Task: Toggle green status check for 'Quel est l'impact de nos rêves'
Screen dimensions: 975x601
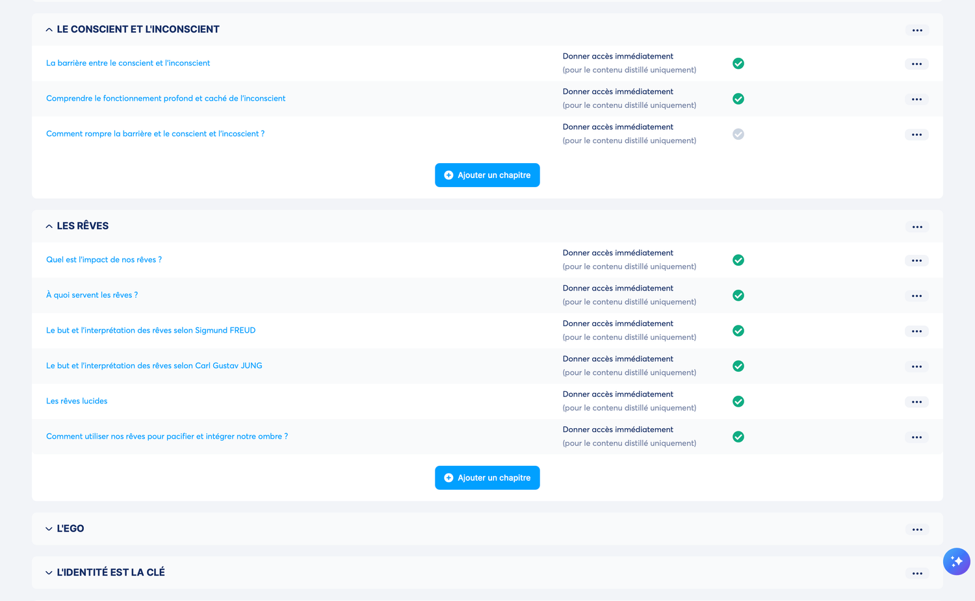Action: 738,260
